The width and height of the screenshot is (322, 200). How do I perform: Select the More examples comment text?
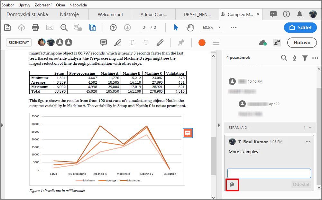pos(243,152)
